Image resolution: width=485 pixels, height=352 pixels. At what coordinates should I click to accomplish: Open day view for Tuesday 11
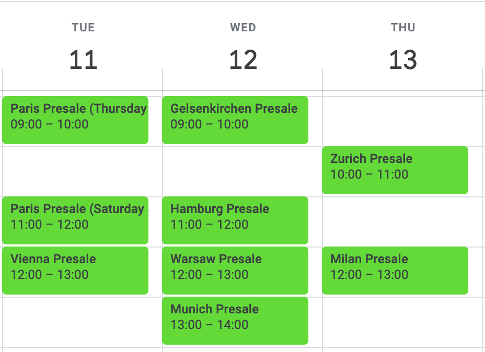tap(83, 60)
